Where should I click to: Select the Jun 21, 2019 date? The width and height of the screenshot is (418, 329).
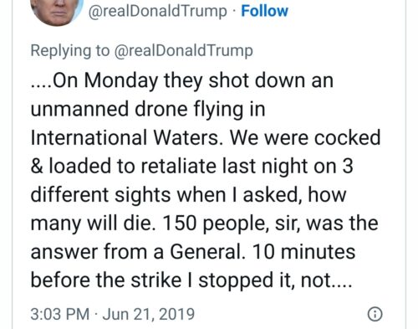pos(149,314)
